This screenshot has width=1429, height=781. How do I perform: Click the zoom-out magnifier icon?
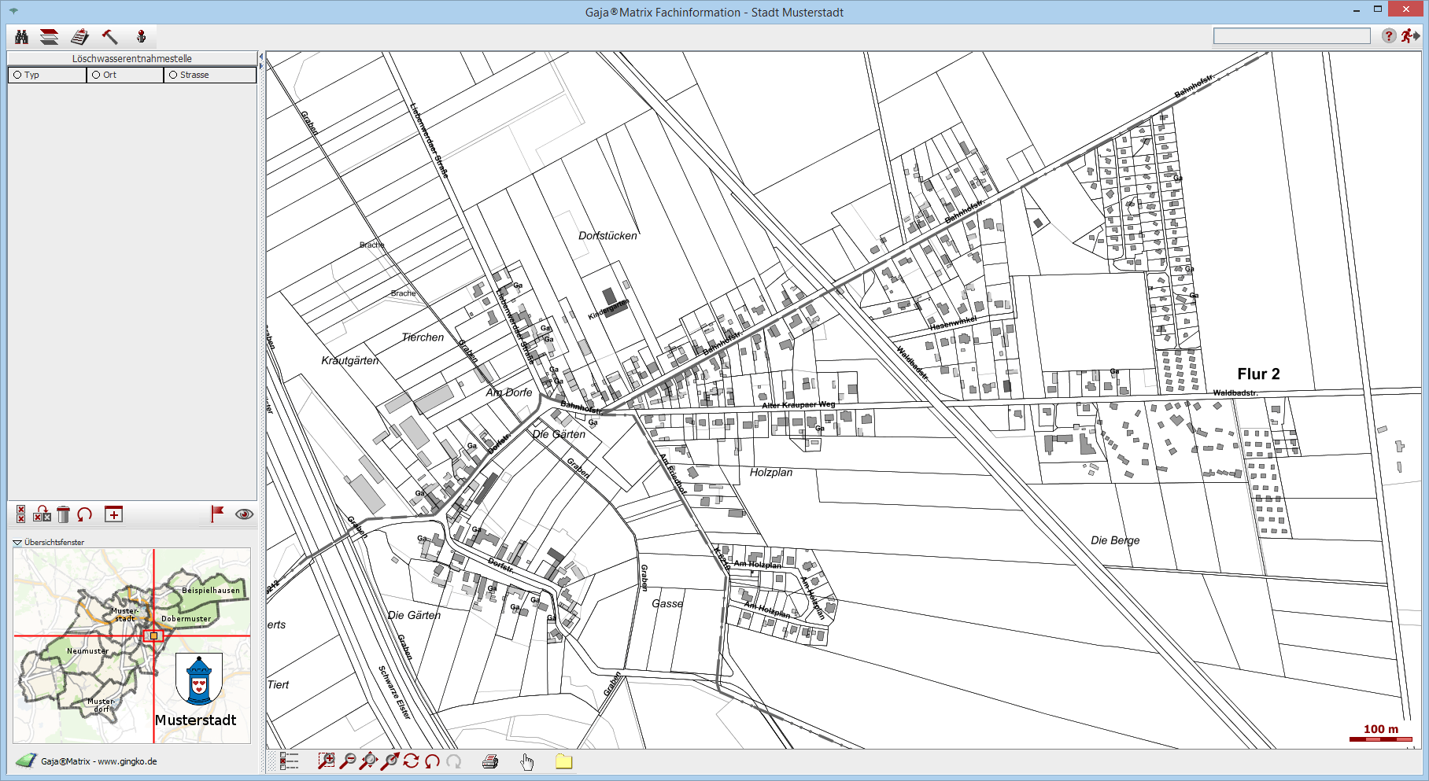coord(347,761)
